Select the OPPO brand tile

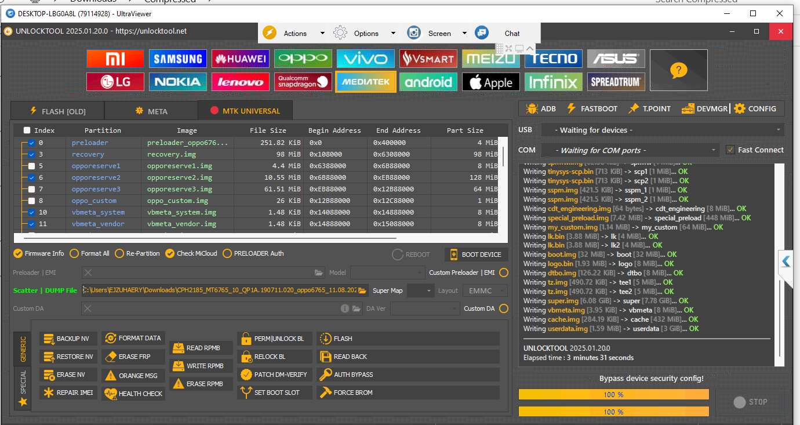tap(303, 59)
